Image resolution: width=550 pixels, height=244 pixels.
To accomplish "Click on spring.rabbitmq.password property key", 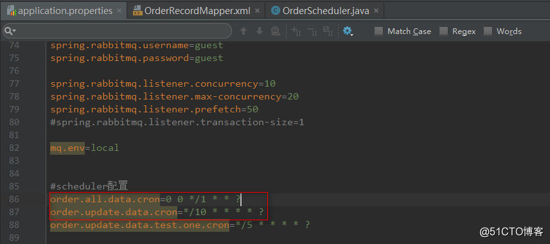I will 120,58.
